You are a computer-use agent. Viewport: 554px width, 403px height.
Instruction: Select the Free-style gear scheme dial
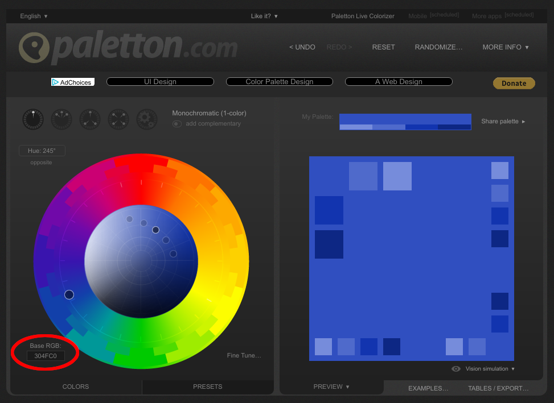147,119
